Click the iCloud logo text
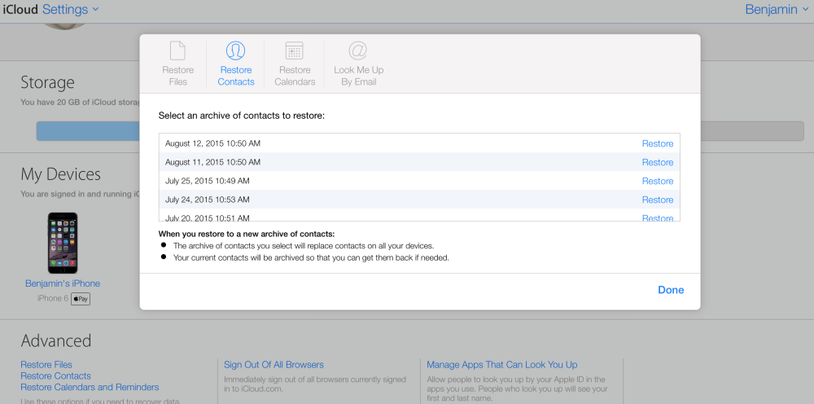Image resolution: width=814 pixels, height=404 pixels. coord(20,9)
